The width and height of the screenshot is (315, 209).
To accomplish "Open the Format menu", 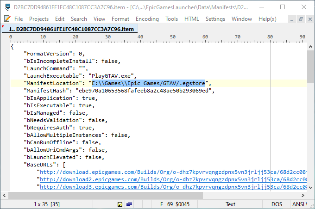I will (x=120, y=19).
